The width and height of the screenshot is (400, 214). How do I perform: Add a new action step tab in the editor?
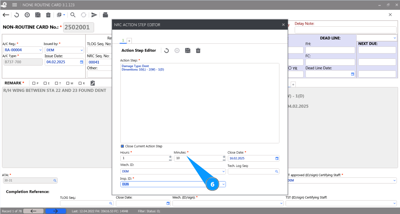(x=129, y=41)
